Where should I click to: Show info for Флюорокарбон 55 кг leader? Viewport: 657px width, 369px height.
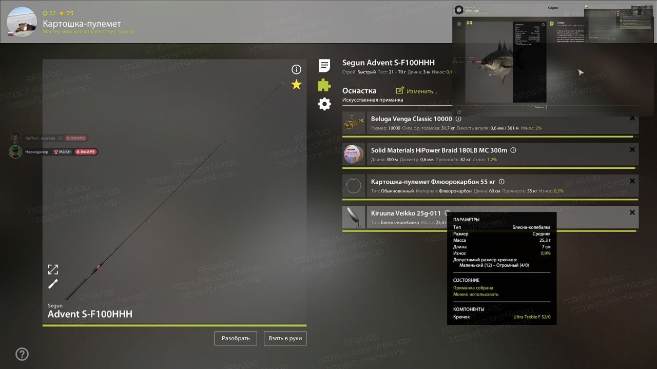click(x=501, y=182)
